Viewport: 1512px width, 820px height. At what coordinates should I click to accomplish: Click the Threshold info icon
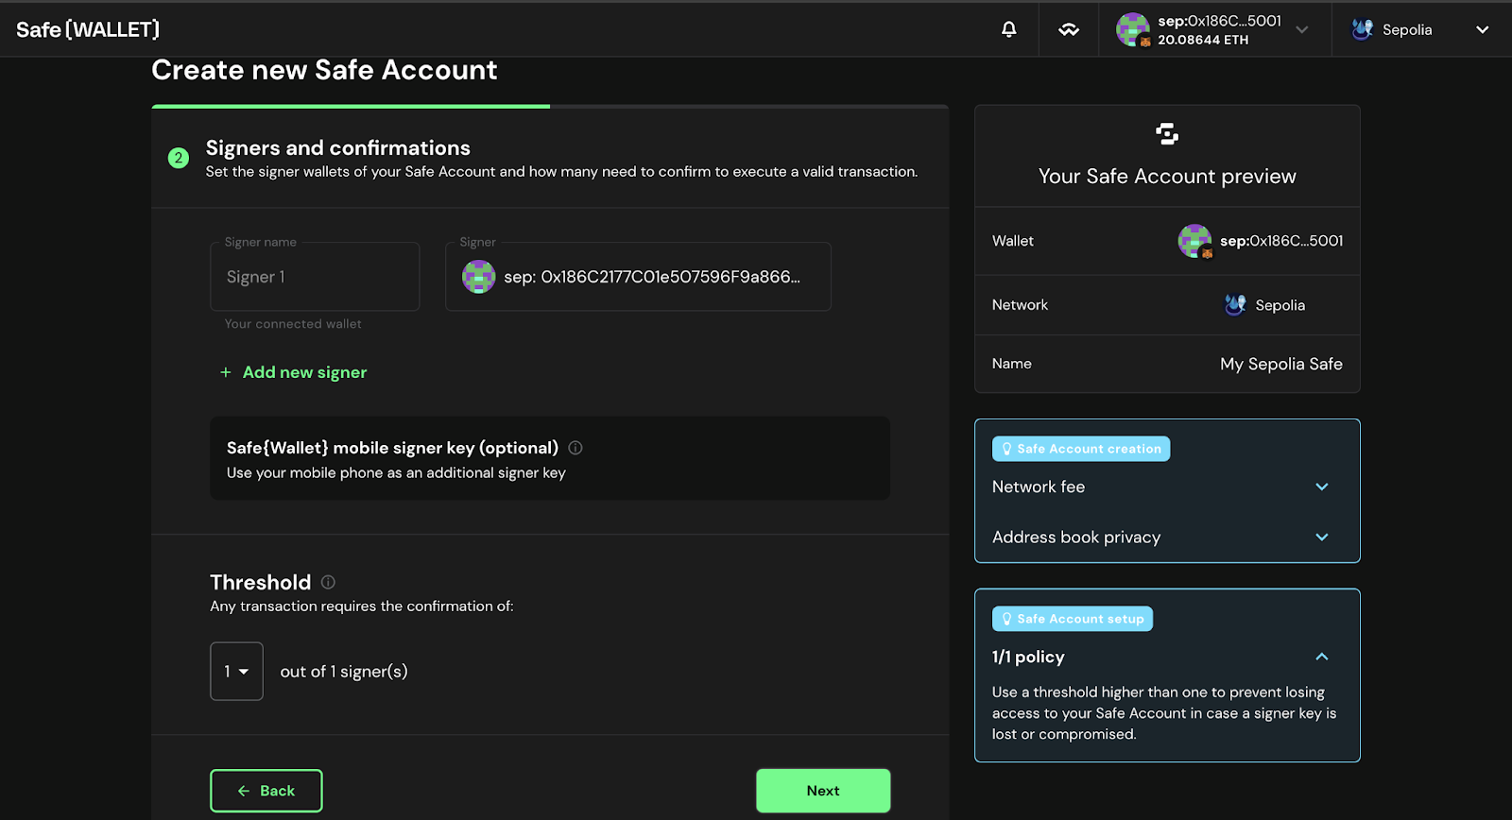tap(328, 582)
